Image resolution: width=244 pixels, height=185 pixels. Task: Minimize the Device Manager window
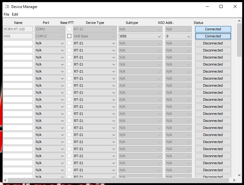tap(207, 6)
